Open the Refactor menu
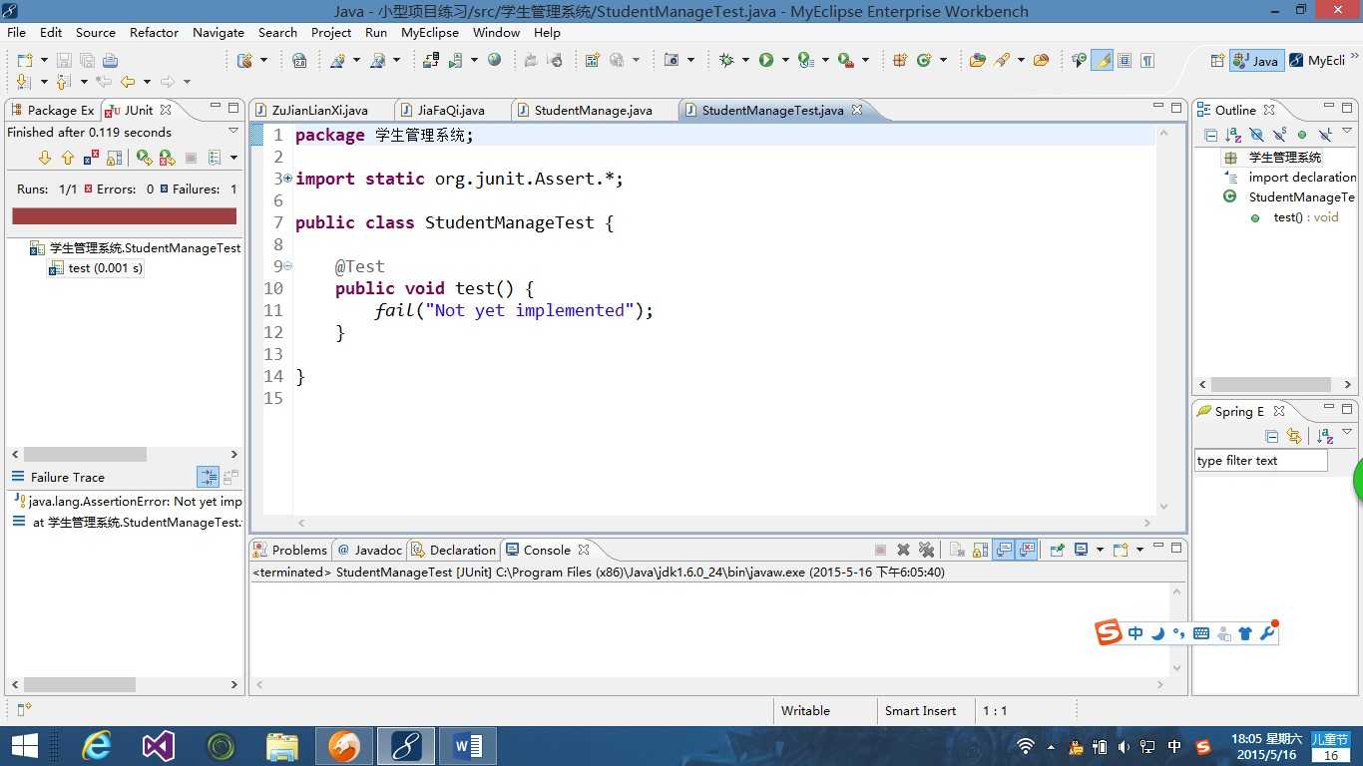 154,32
